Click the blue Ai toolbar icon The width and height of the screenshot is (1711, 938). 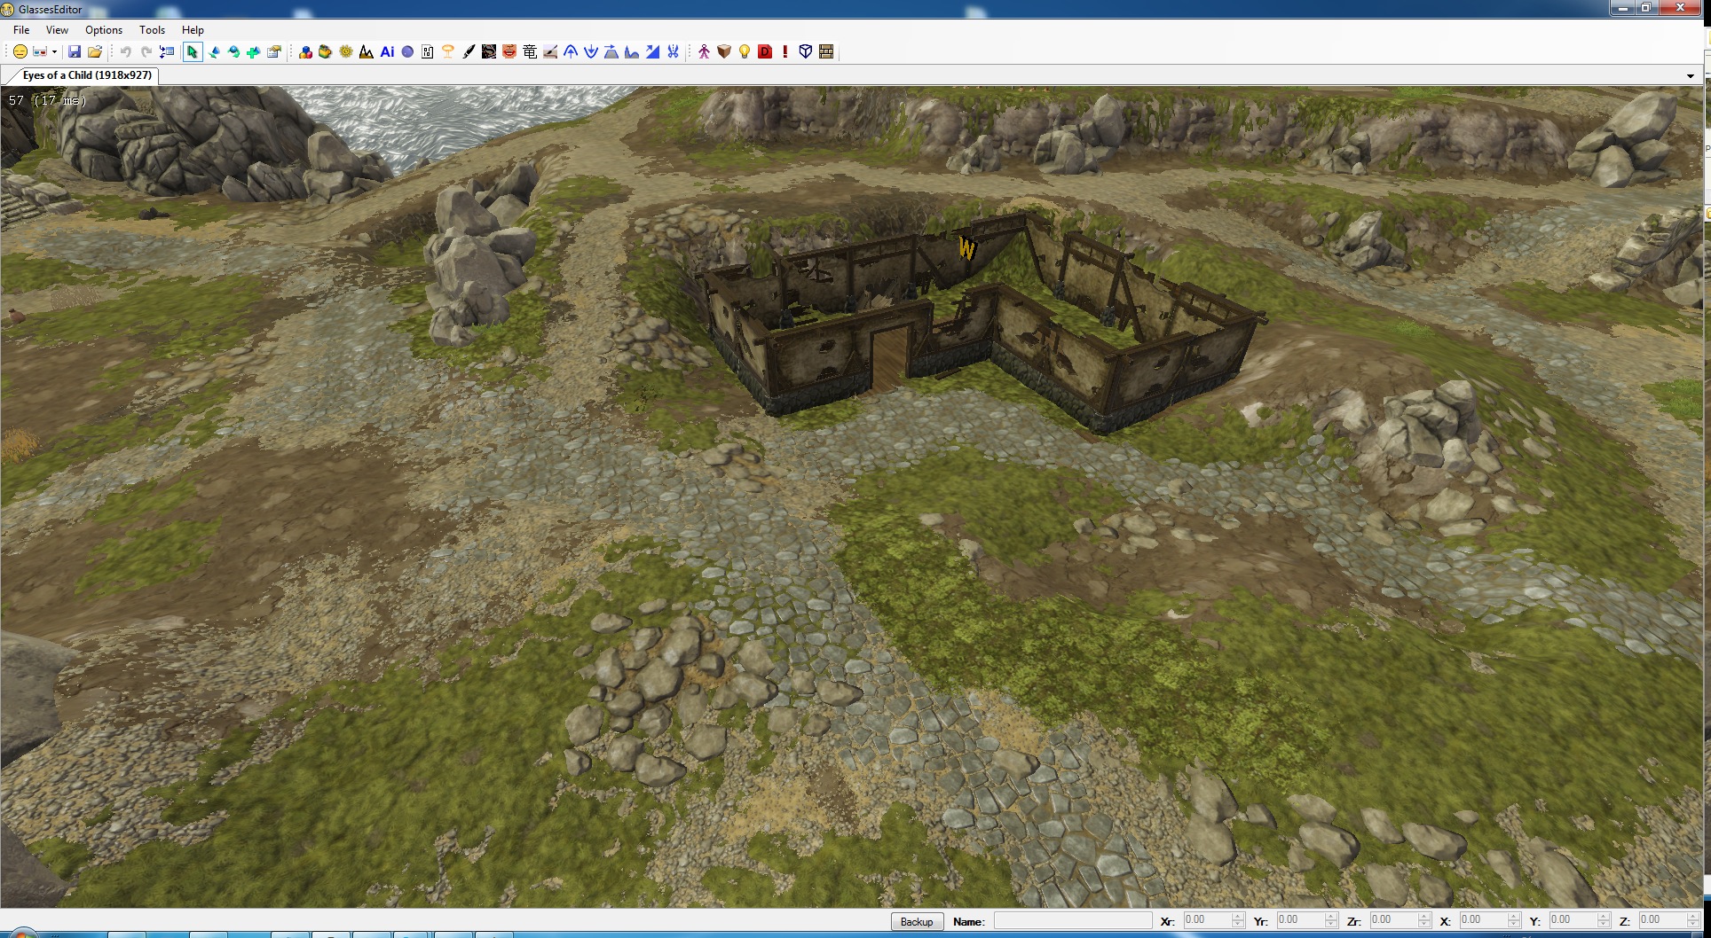[387, 52]
